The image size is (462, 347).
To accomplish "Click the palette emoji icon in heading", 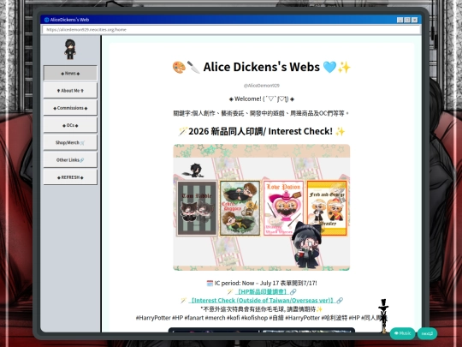I will click(x=179, y=68).
